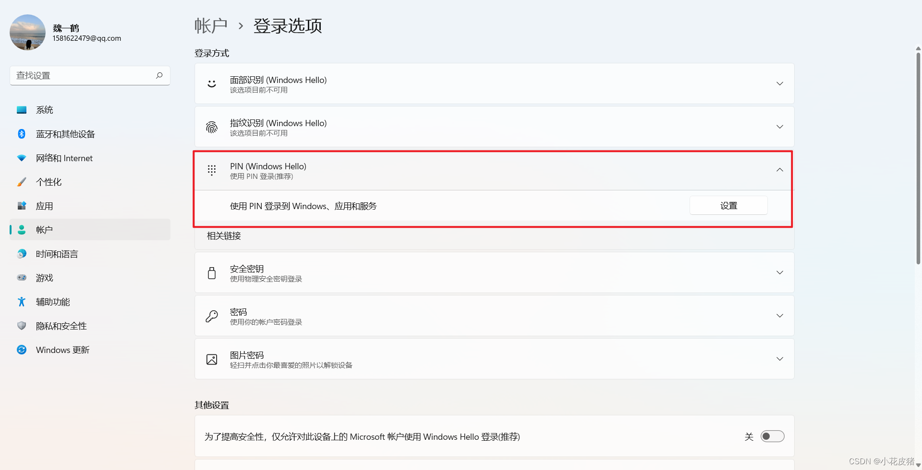Collapse the PIN (Windows Hello) chevron
The height and width of the screenshot is (470, 922).
(x=780, y=170)
